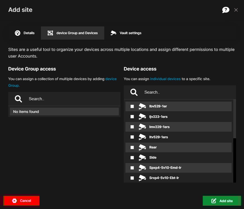Click the magnifier icon in Device Group search

[18, 99]
